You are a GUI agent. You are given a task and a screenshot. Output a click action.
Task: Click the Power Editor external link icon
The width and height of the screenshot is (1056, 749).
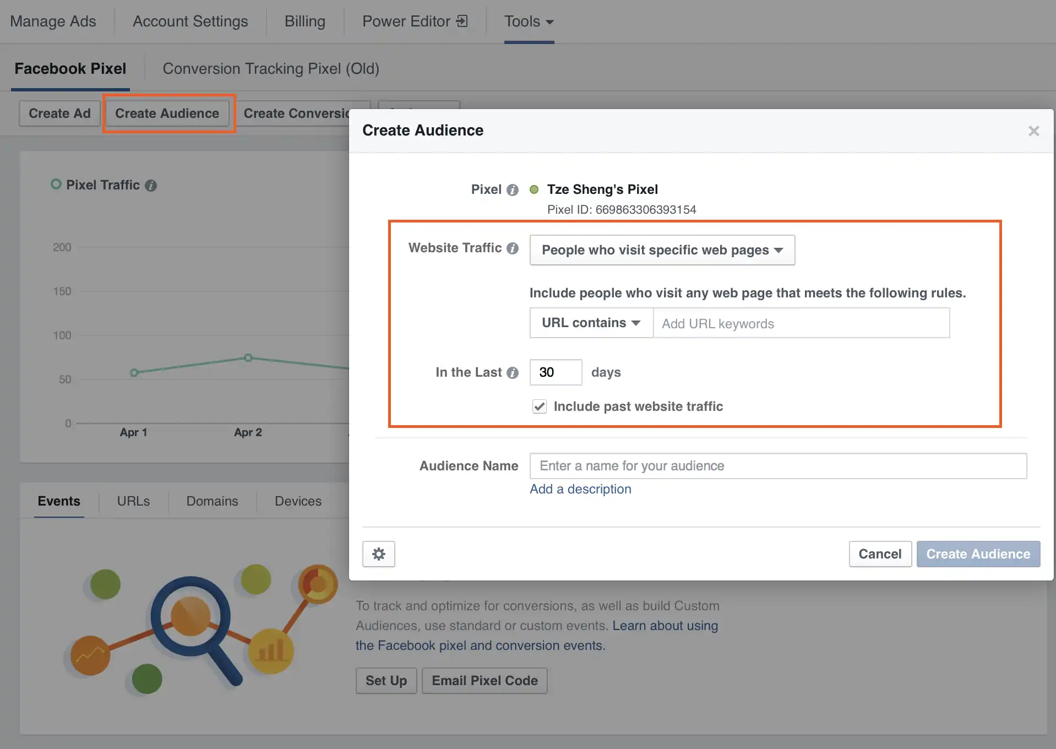462,20
